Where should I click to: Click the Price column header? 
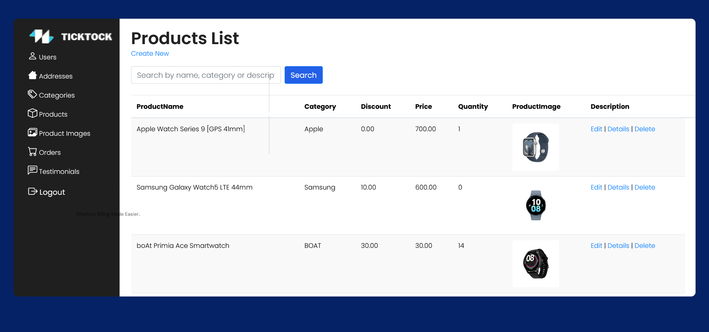[x=424, y=107]
